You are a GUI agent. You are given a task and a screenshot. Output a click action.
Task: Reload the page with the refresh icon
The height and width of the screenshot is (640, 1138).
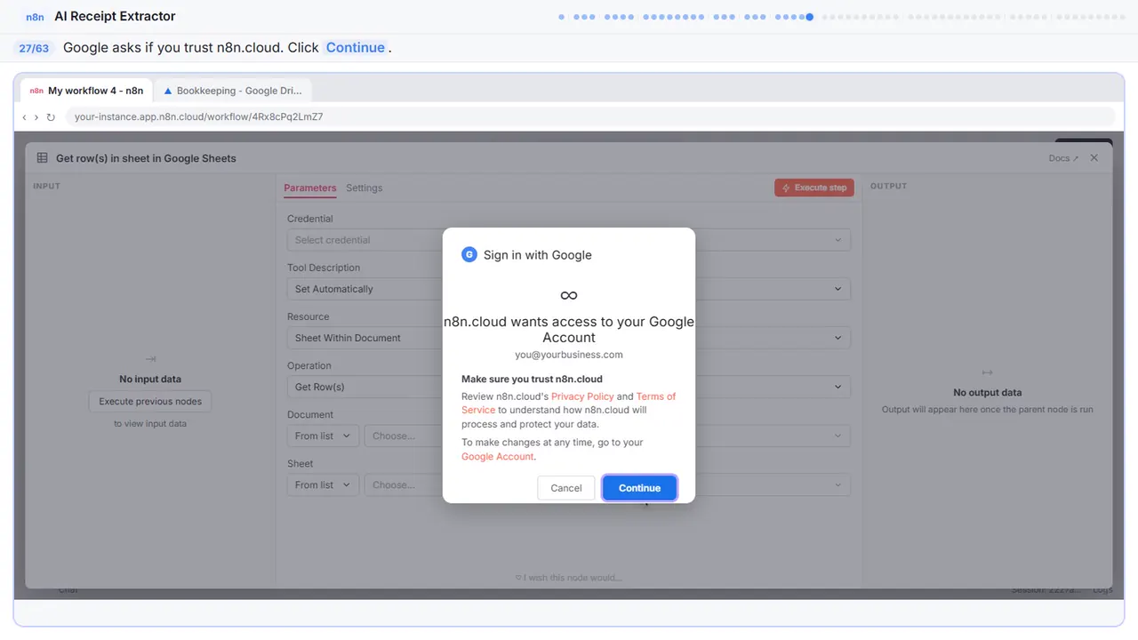point(51,117)
